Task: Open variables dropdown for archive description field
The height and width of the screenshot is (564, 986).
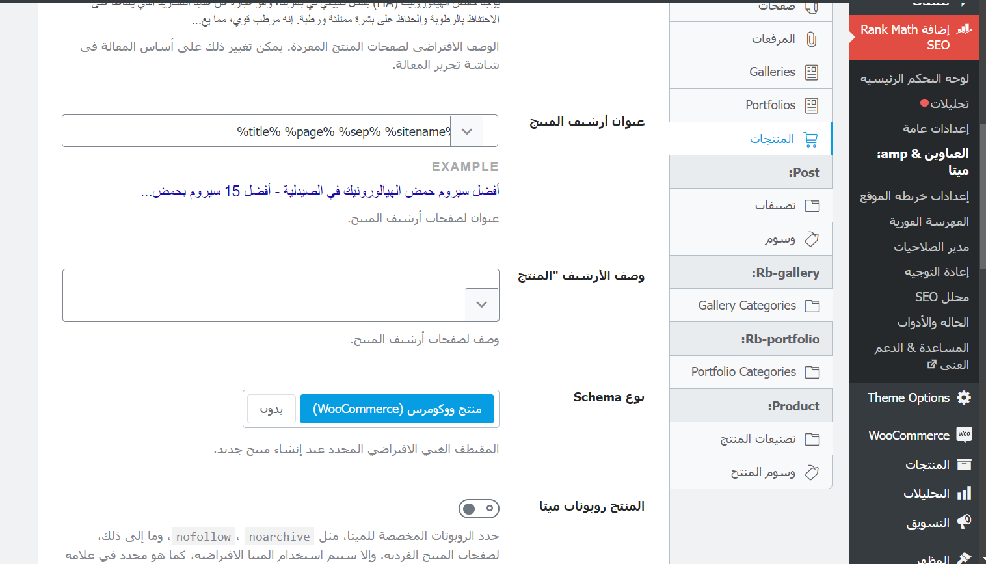Action: point(482,304)
